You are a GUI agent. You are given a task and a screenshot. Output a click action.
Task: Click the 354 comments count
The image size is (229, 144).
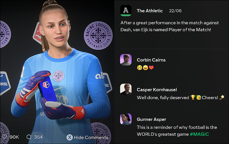tap(38, 137)
